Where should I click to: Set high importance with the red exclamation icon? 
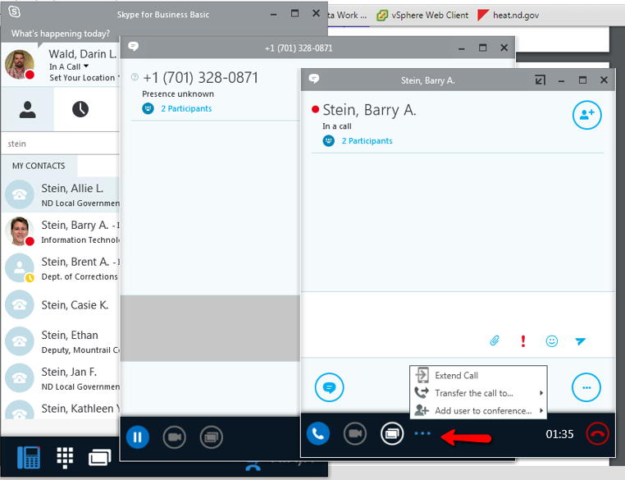[x=523, y=341]
